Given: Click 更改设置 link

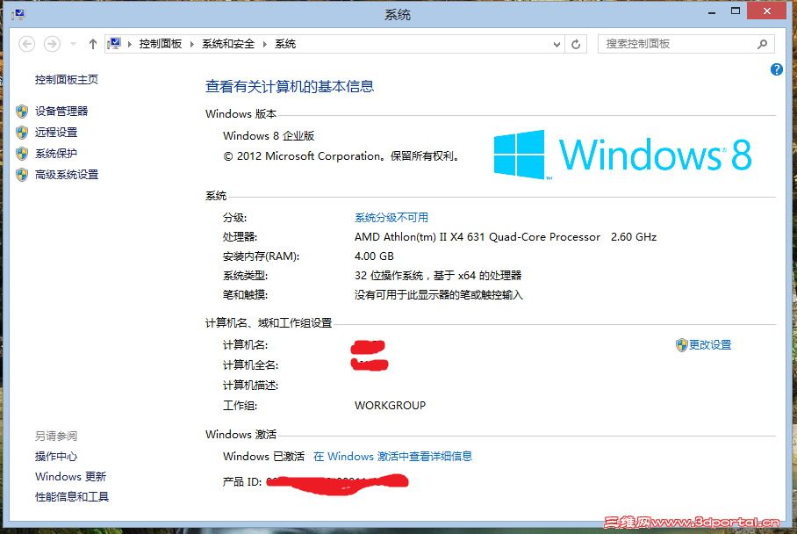Looking at the screenshot, I should coord(710,345).
